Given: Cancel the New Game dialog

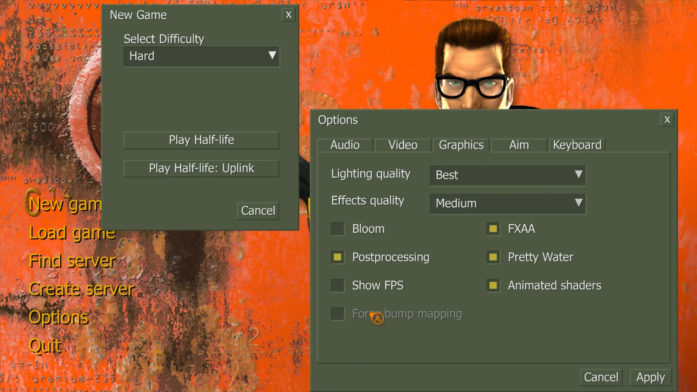Looking at the screenshot, I should click(258, 211).
